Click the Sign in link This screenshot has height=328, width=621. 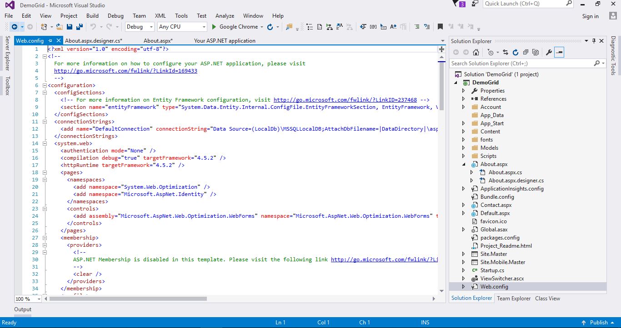591,16
